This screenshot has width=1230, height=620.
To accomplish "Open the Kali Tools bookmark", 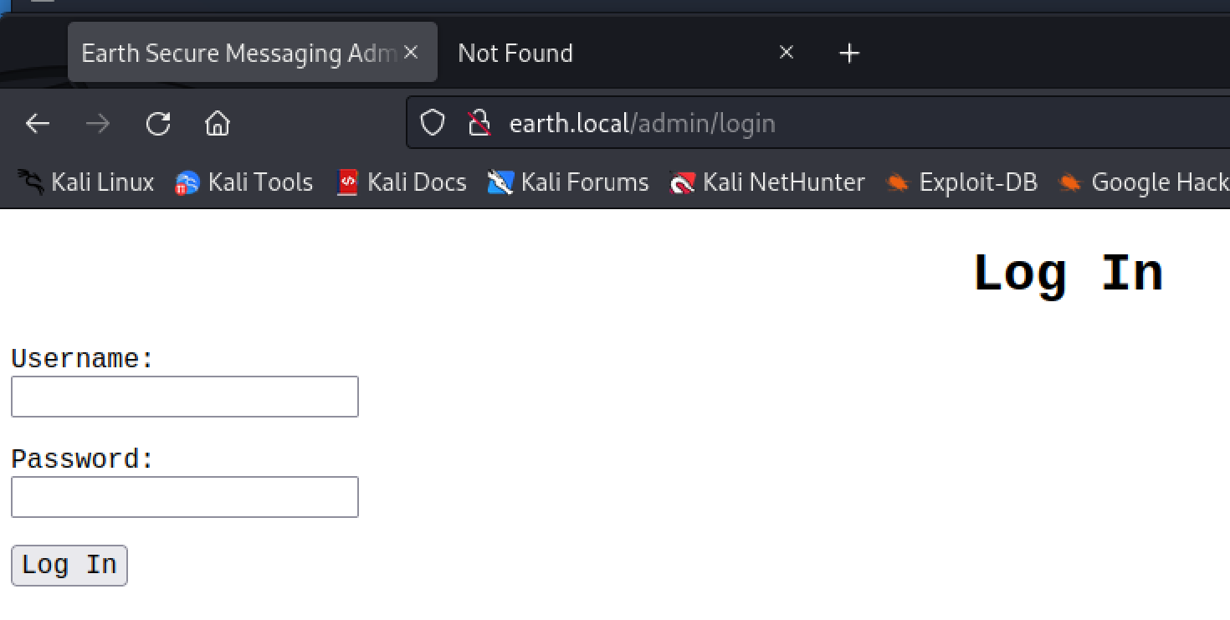I will coord(243,182).
